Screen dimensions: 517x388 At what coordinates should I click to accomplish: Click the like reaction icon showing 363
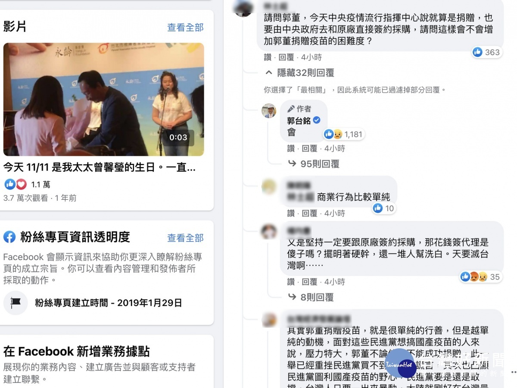coord(477,52)
